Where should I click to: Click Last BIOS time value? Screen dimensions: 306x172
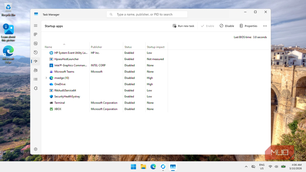click(x=260, y=37)
